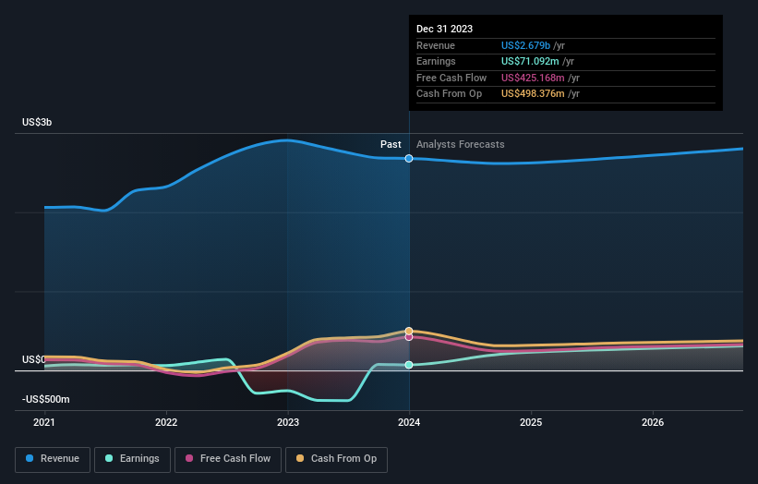758x484 pixels.
Task: Click the pink Free Cash Flow data point
Action: (x=409, y=337)
